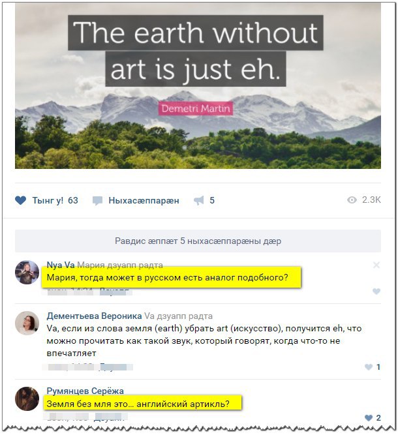Open Nya Va's profile avatar

tap(27, 272)
